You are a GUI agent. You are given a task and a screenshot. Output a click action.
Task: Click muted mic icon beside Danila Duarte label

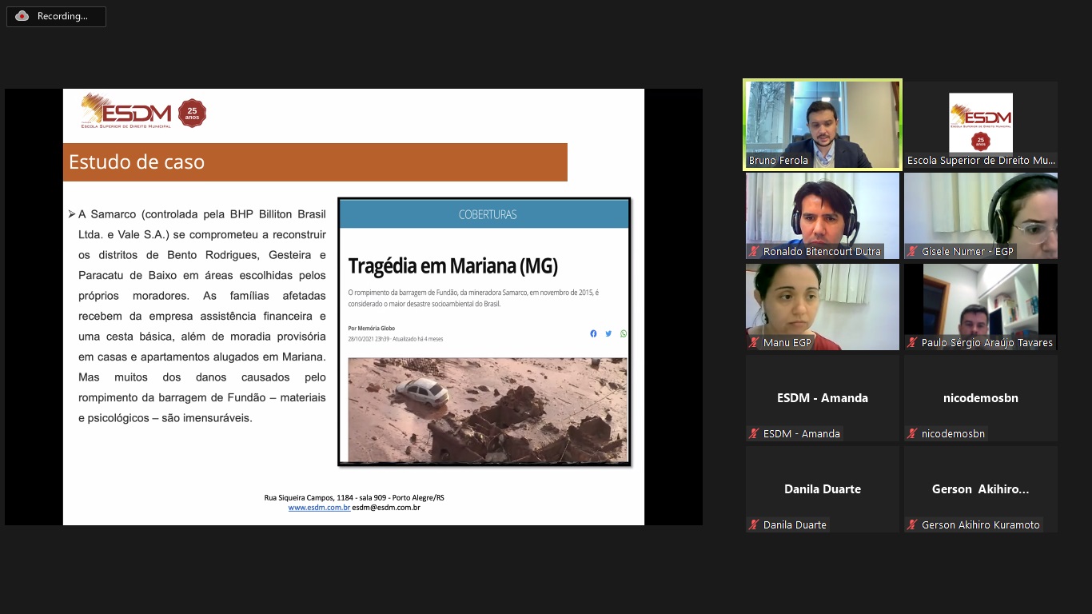(754, 524)
